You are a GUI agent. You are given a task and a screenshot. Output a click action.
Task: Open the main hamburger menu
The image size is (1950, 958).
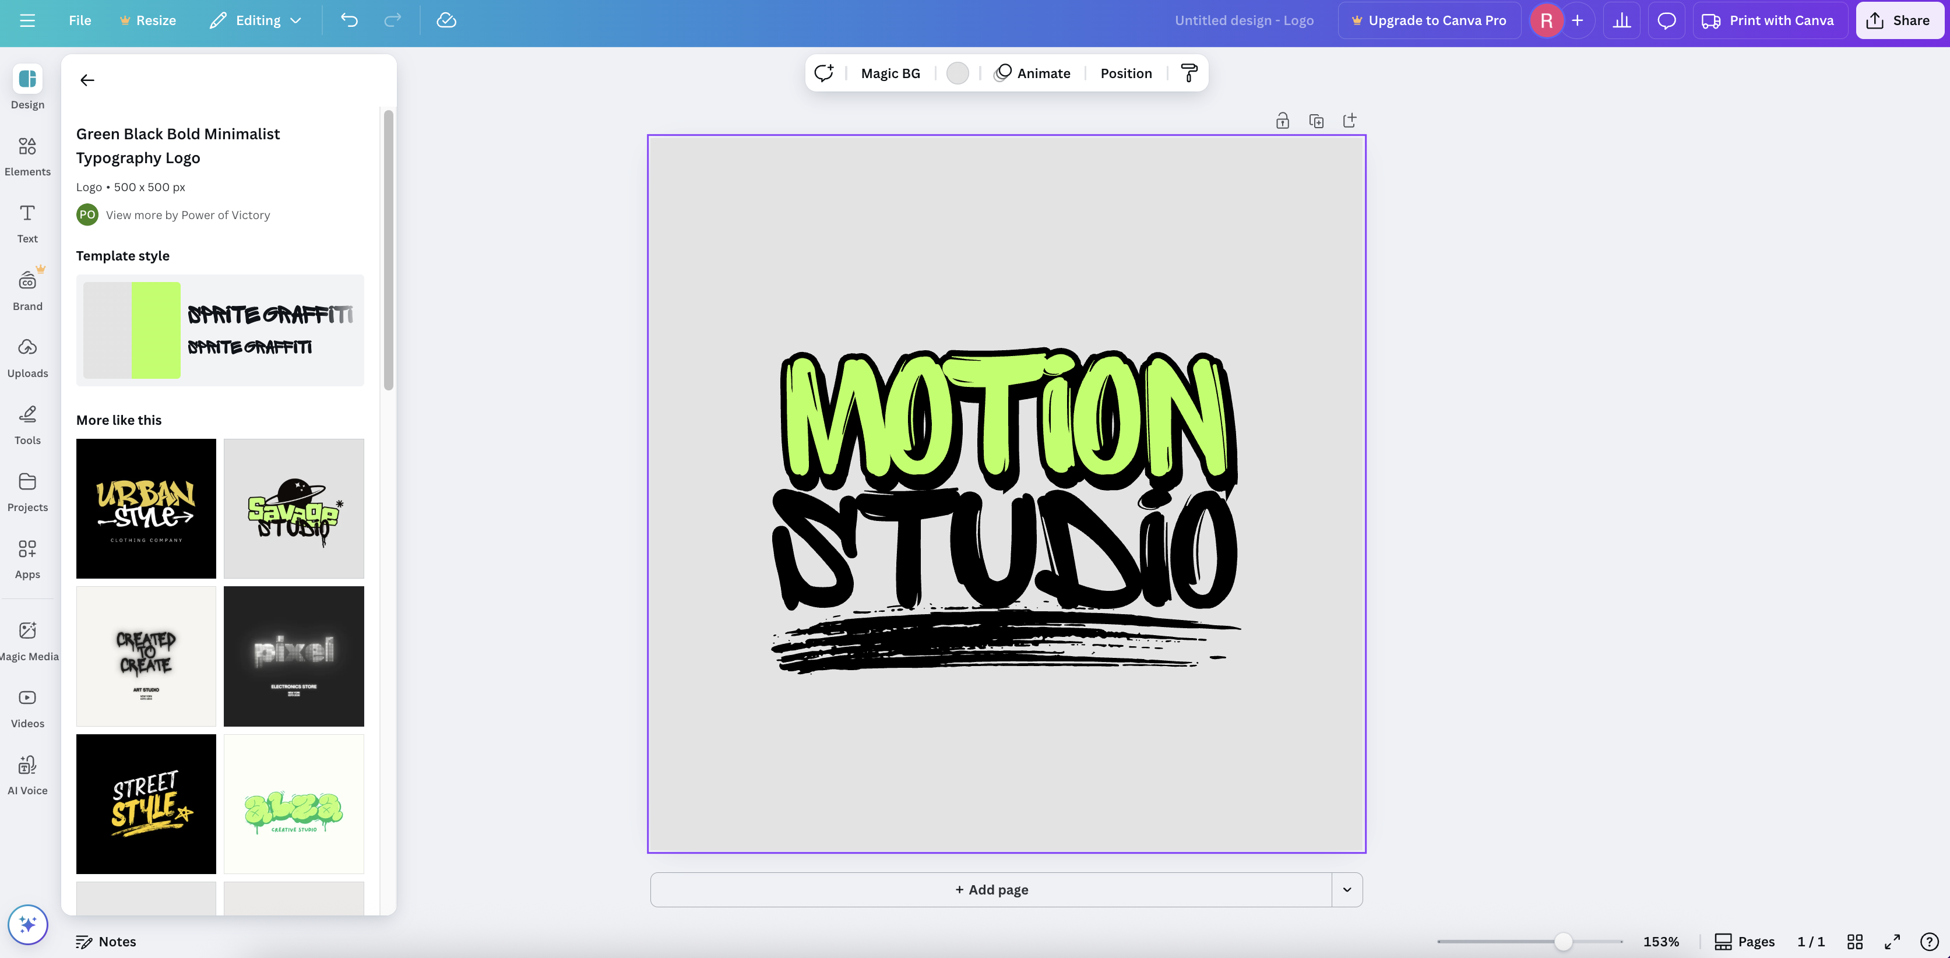click(27, 20)
